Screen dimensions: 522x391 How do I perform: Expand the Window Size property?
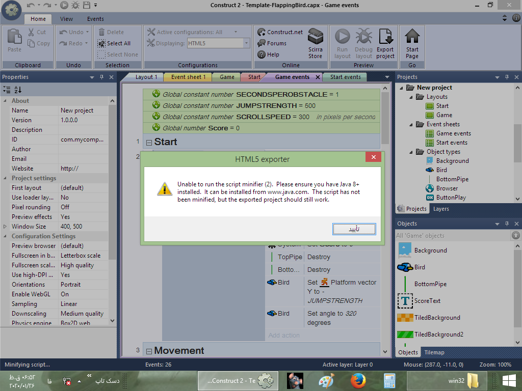[x=5, y=226]
